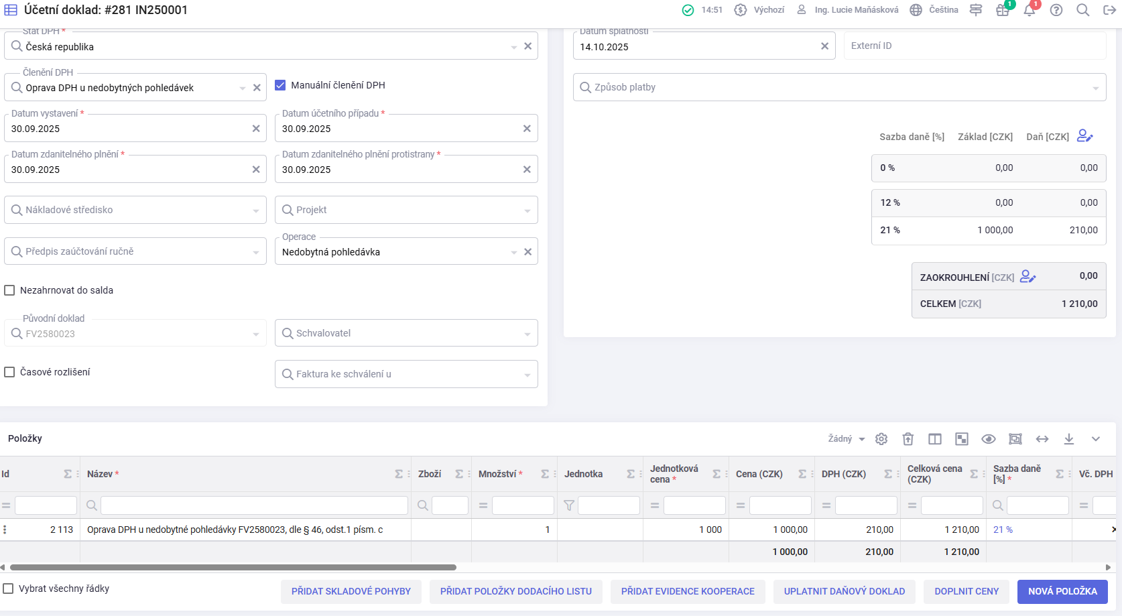Click edit icon next to Daň column
This screenshot has height=616, width=1122.
pyautogui.click(x=1084, y=136)
